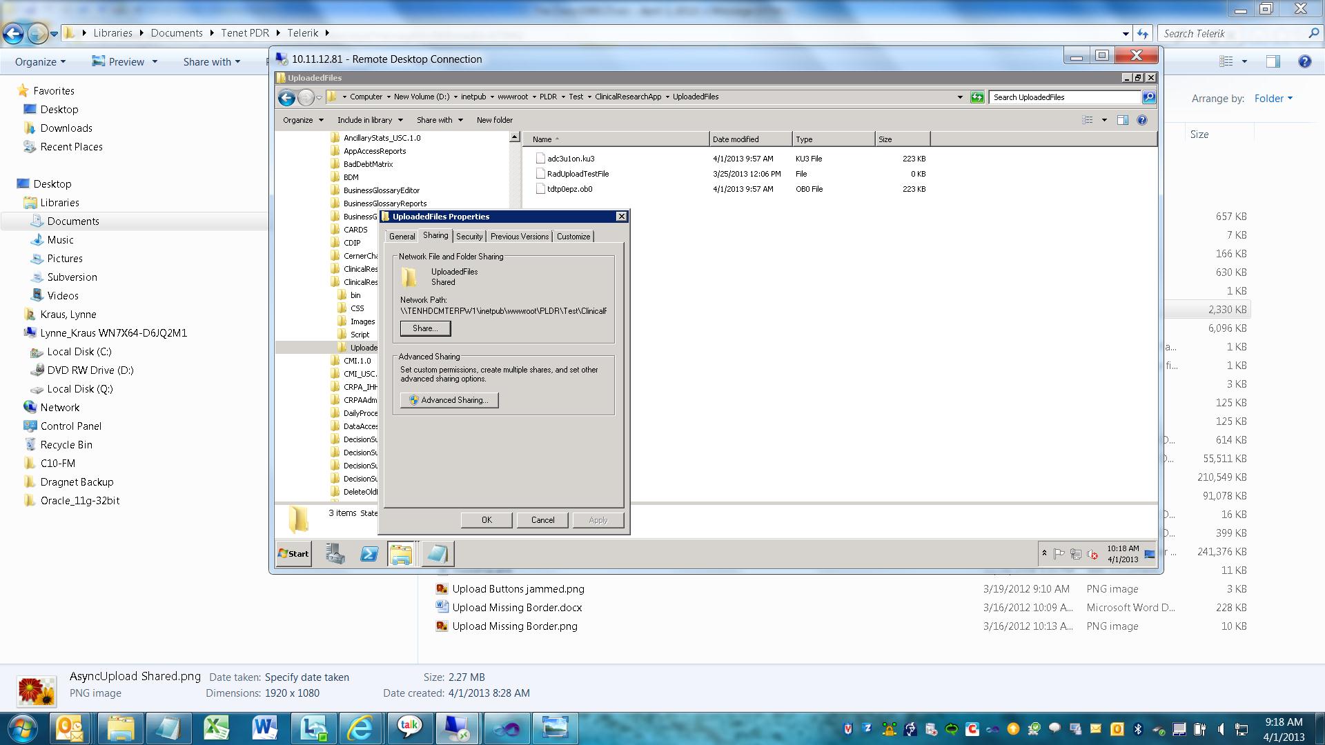1325x745 pixels.
Task: Select Downloads in the Favorites list
Action: pyautogui.click(x=66, y=128)
